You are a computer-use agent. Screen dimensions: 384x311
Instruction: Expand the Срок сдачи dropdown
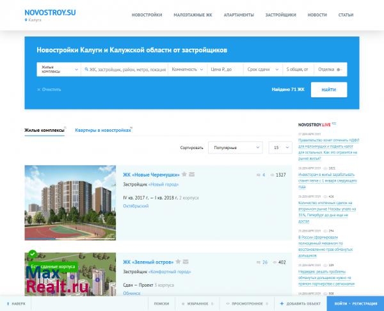coord(263,69)
